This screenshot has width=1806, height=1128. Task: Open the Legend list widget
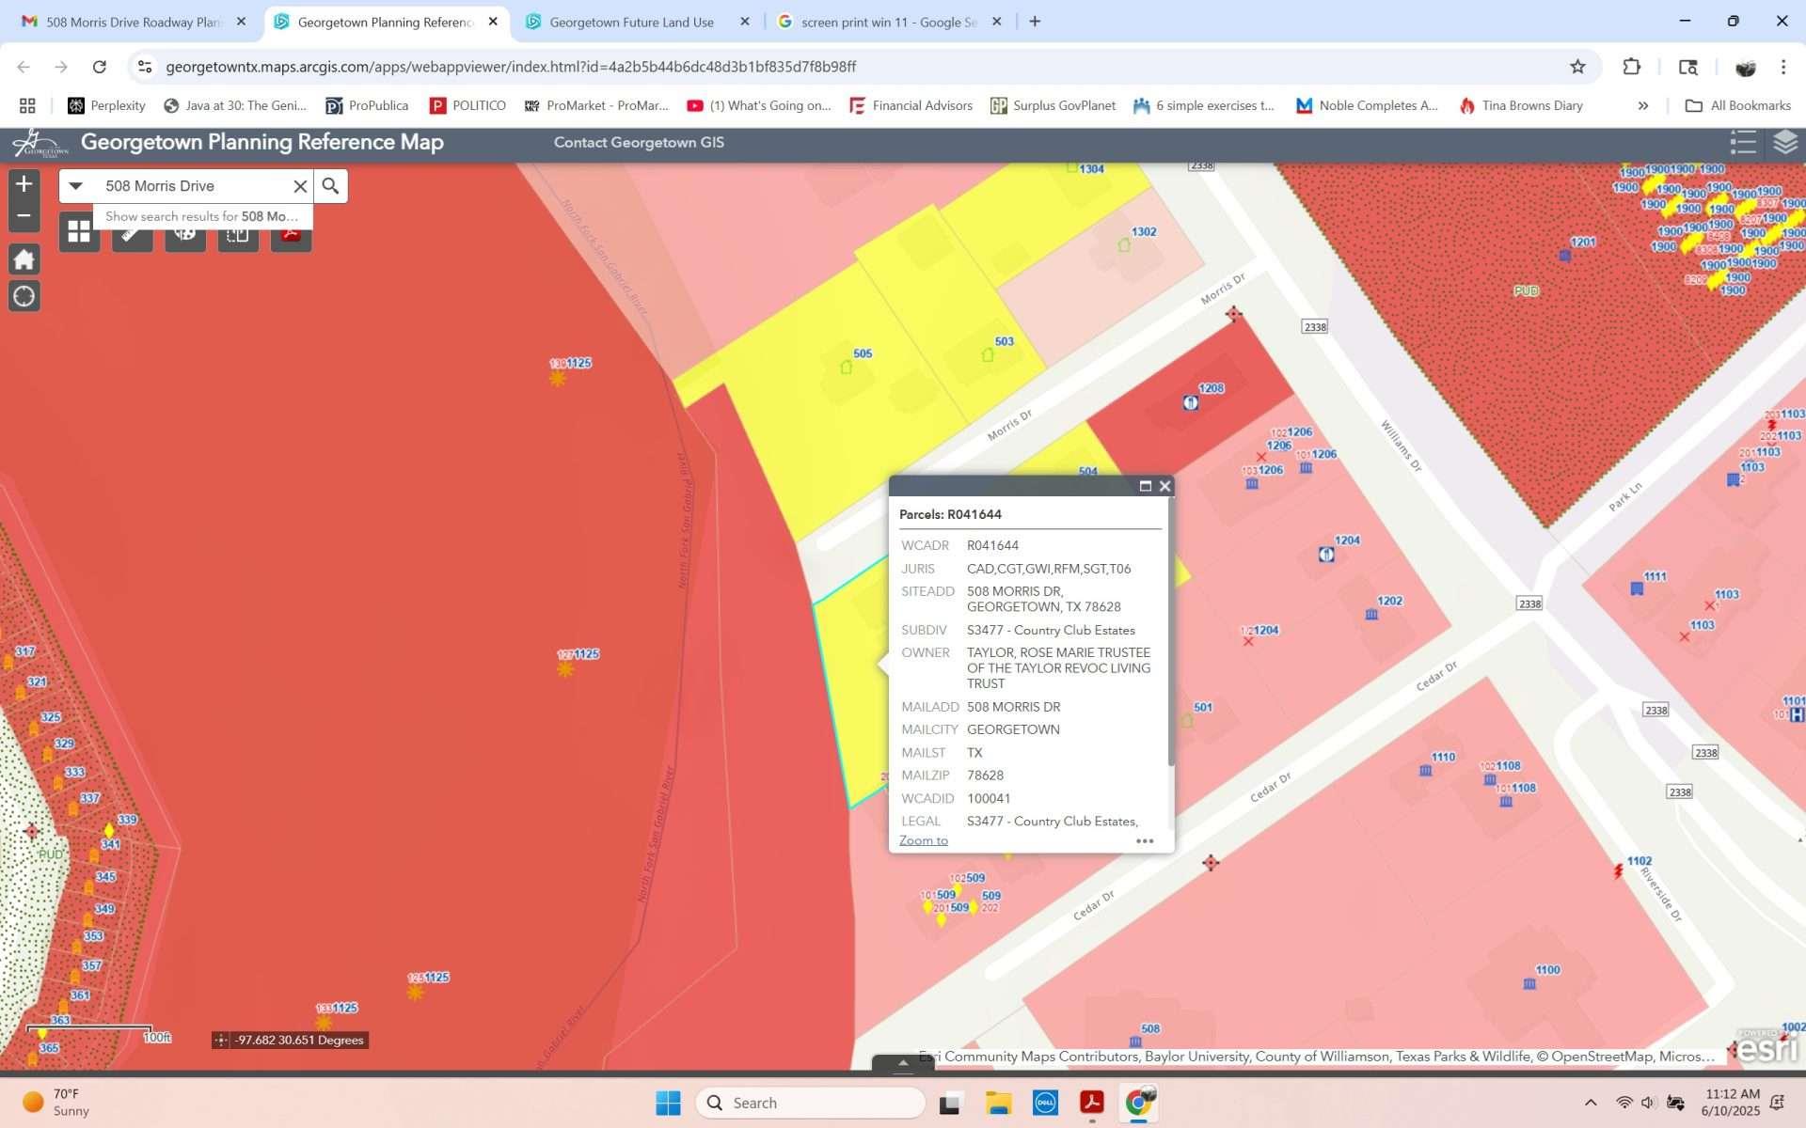pos(1742,143)
